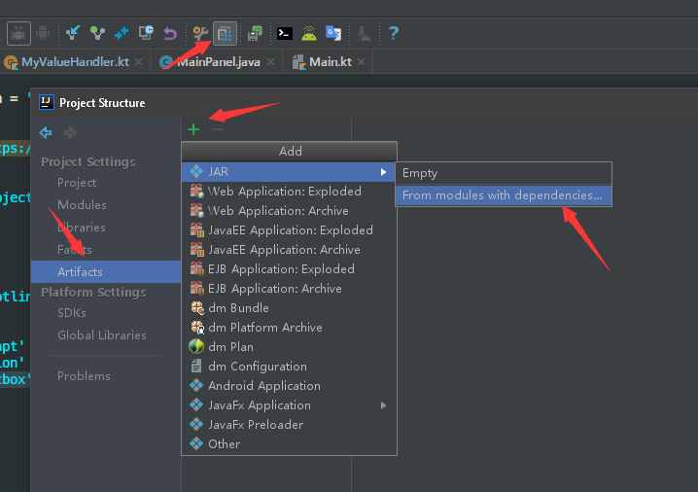Switch to Main.kt editor tab

pos(331,62)
